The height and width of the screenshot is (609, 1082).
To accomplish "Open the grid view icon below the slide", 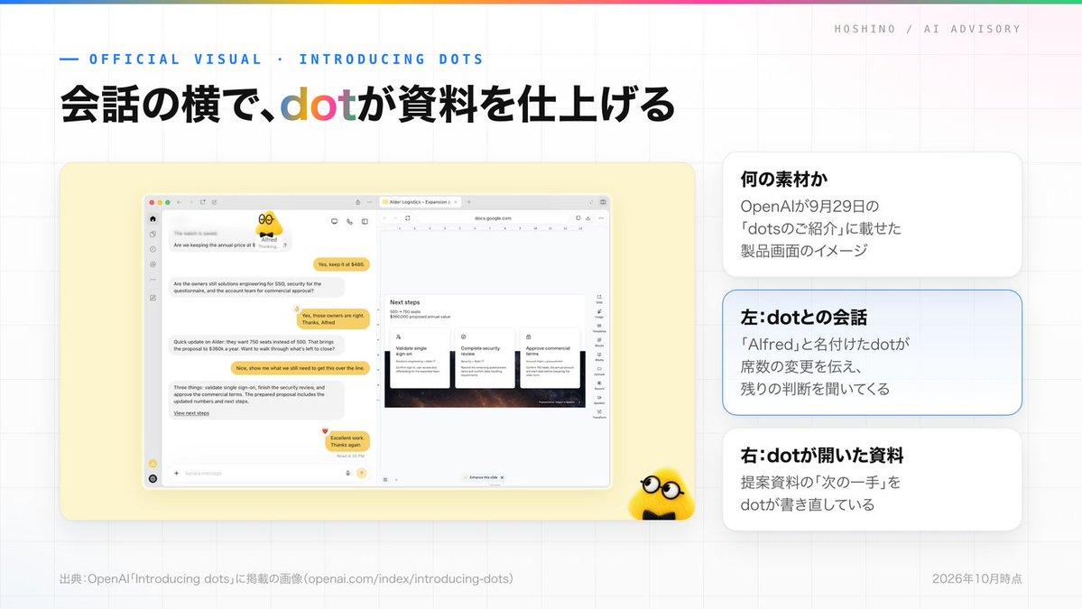I will (x=385, y=479).
